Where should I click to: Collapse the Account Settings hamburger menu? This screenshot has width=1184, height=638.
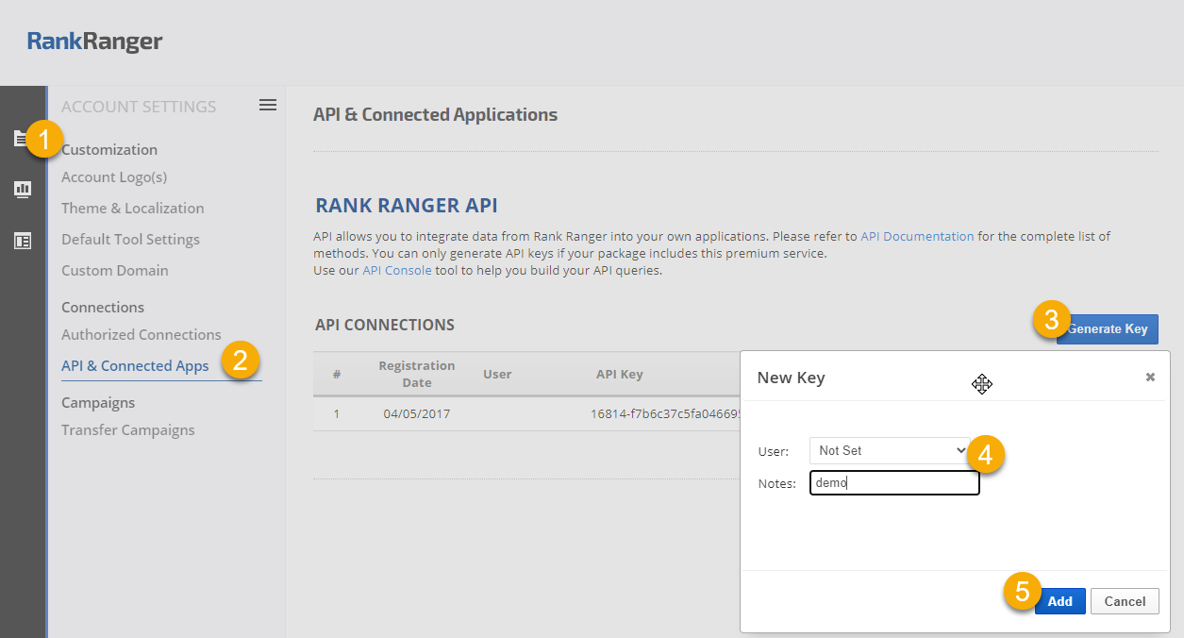tap(268, 105)
